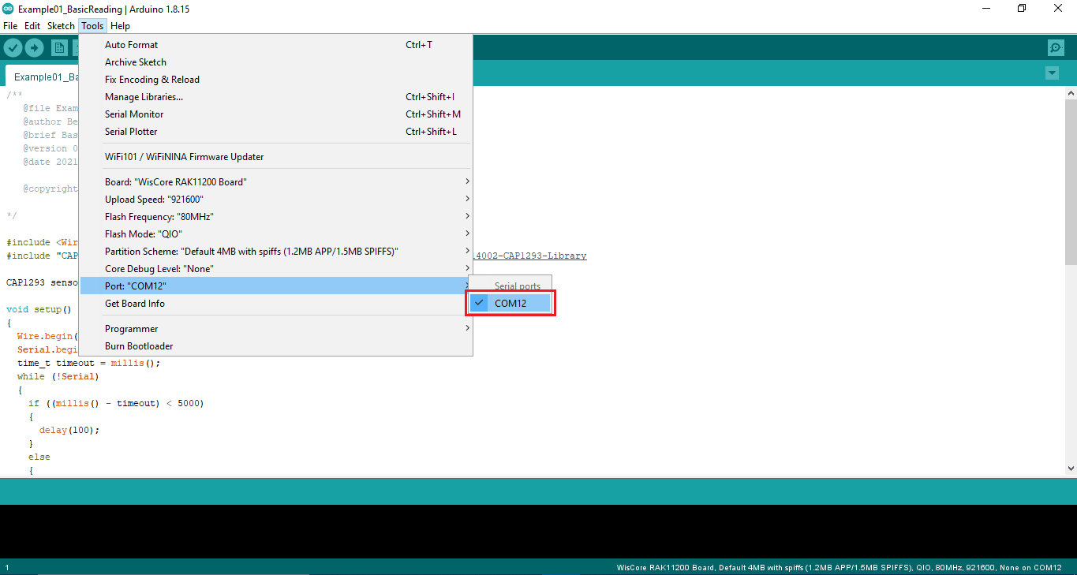Click the New sketch toolbar icon

[x=59, y=48]
